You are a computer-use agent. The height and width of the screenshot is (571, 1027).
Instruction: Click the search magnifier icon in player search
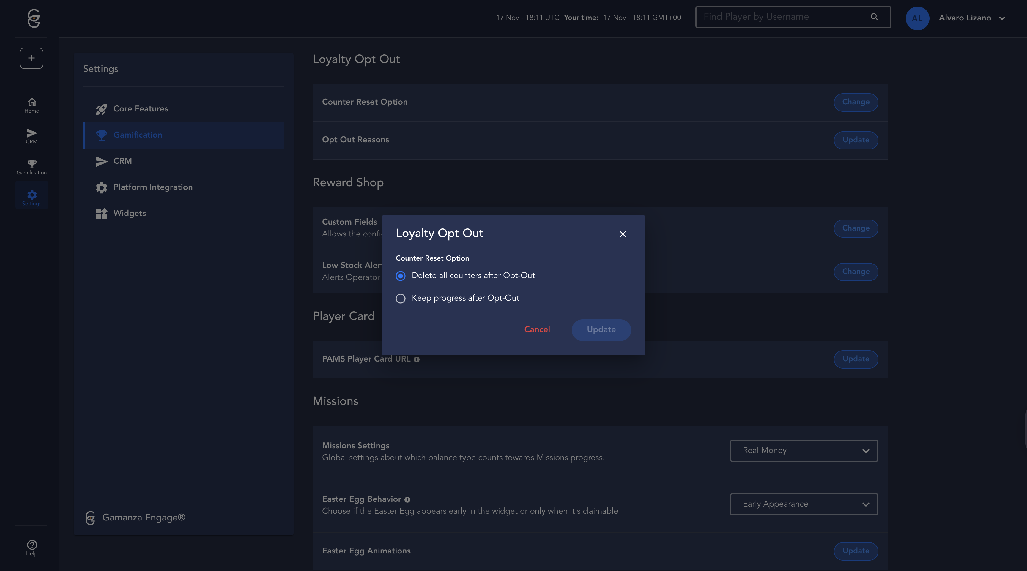[874, 17]
